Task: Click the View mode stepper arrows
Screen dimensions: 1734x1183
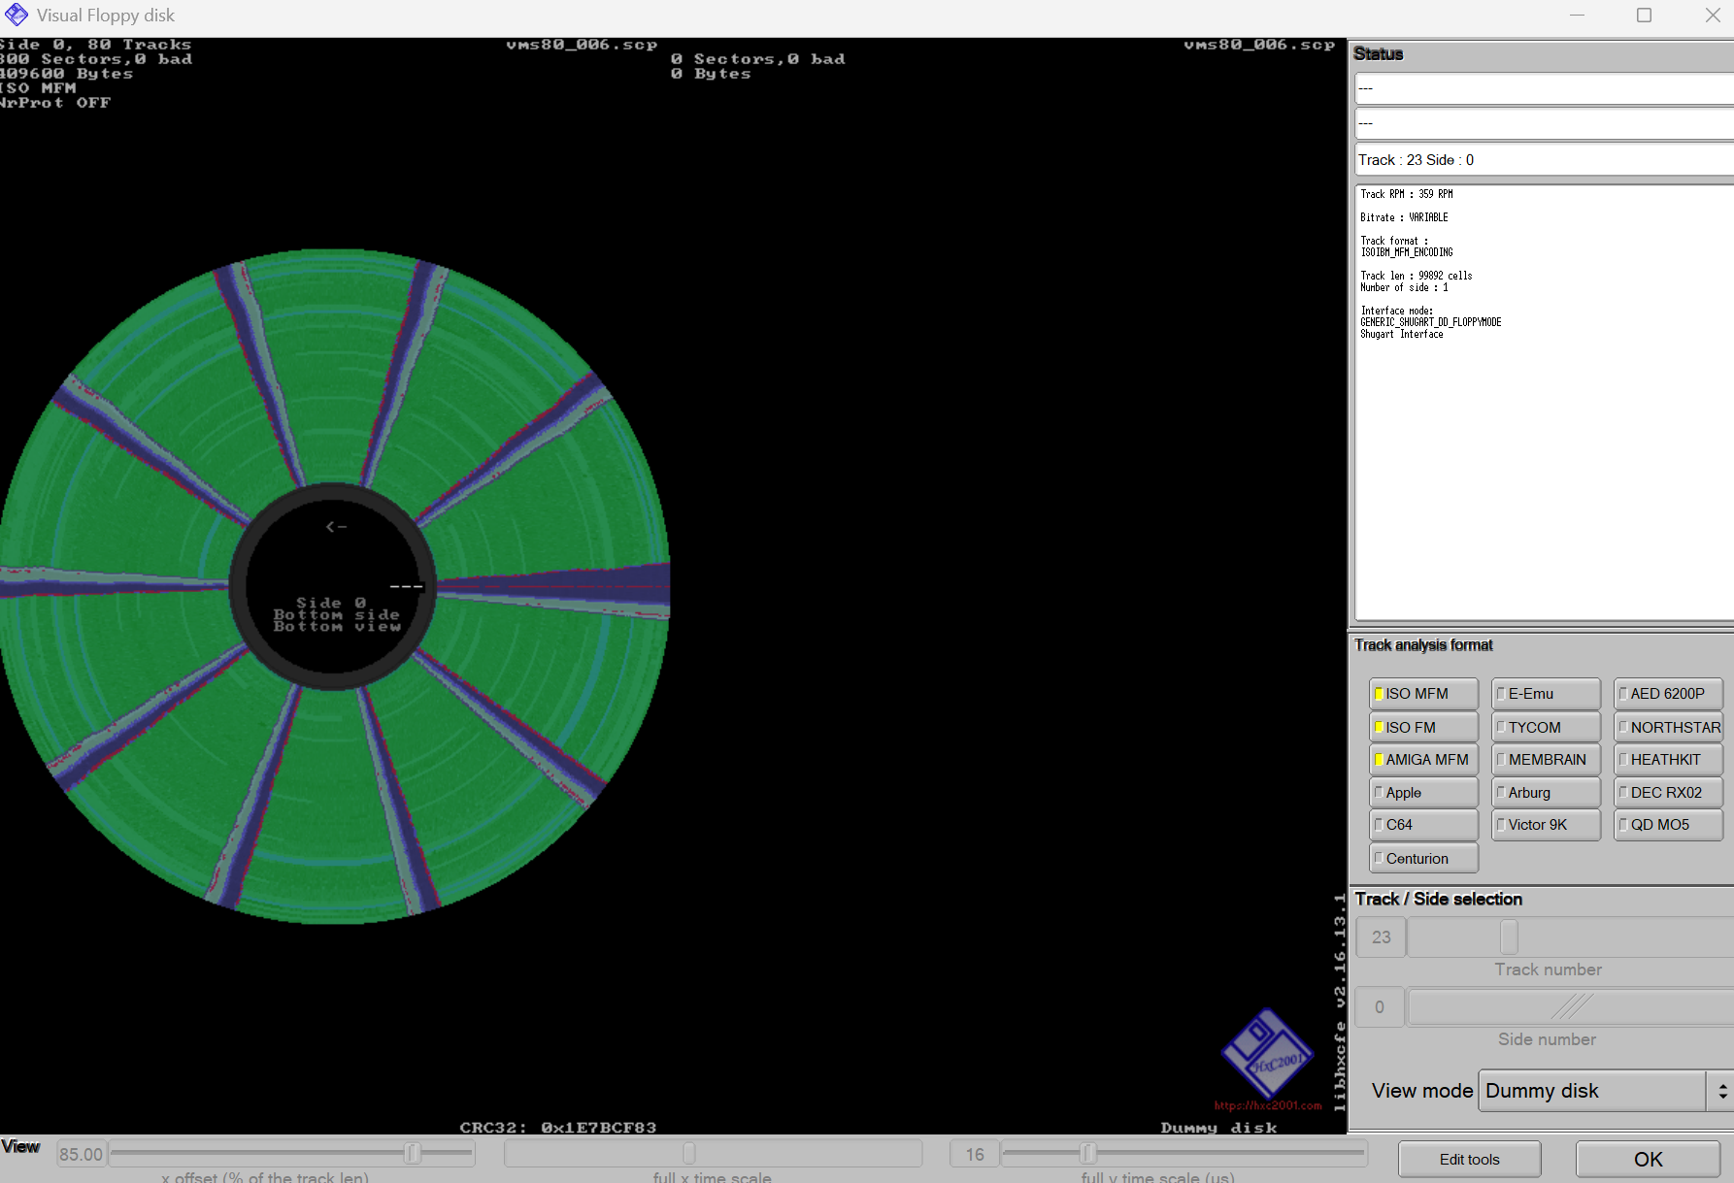Action: (x=1722, y=1091)
